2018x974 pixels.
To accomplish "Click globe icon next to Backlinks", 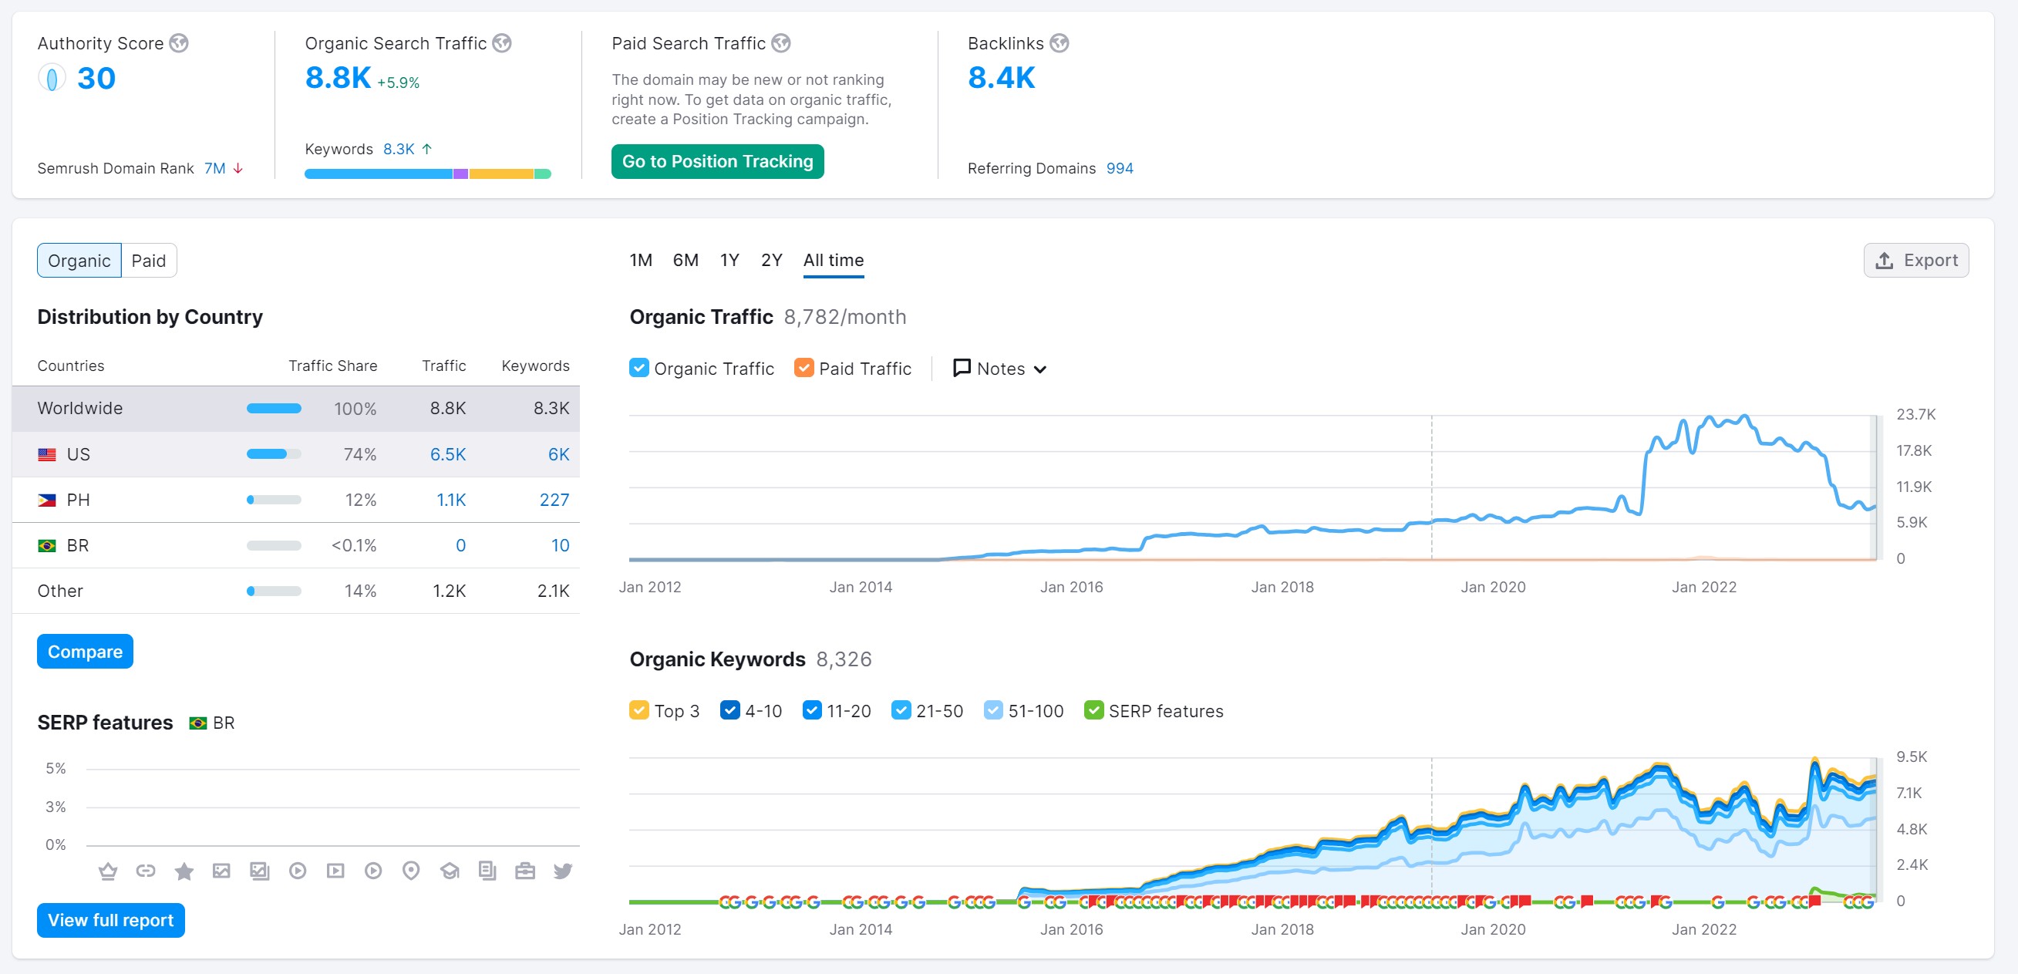I will 1059,43.
